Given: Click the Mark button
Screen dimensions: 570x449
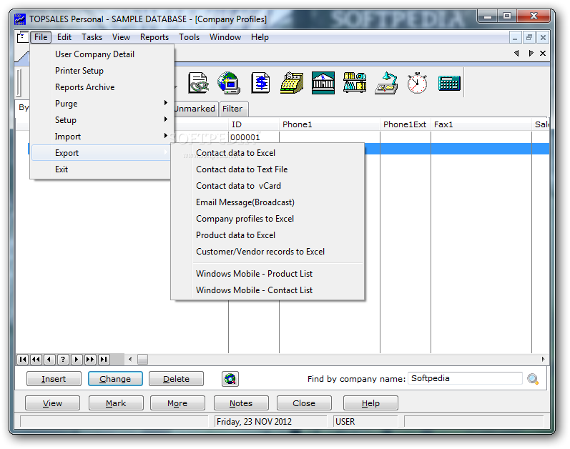Looking at the screenshot, I should [116, 403].
